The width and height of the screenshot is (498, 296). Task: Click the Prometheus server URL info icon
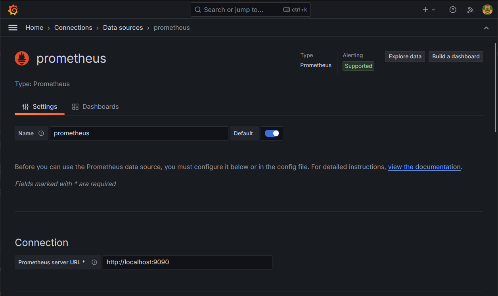(94, 262)
